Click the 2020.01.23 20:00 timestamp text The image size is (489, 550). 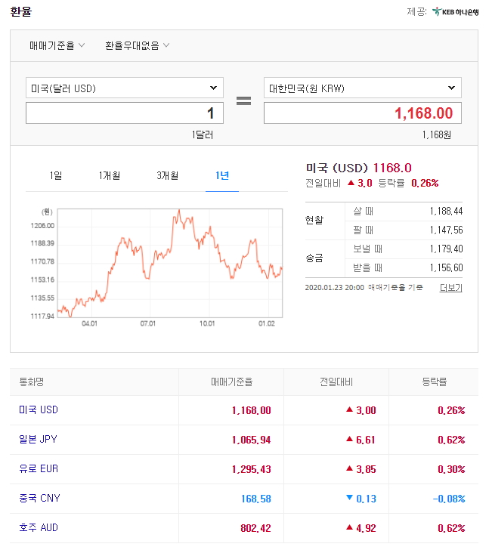pos(334,288)
